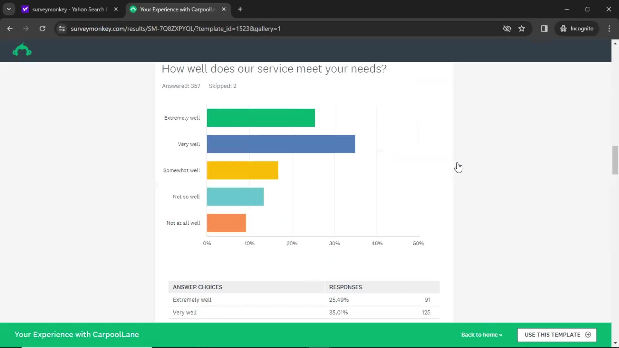Open Chrome three-dot menu
619x348 pixels.
[609, 29]
